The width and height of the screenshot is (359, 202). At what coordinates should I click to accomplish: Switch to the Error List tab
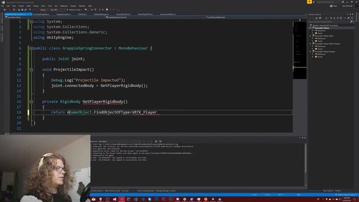(125, 191)
